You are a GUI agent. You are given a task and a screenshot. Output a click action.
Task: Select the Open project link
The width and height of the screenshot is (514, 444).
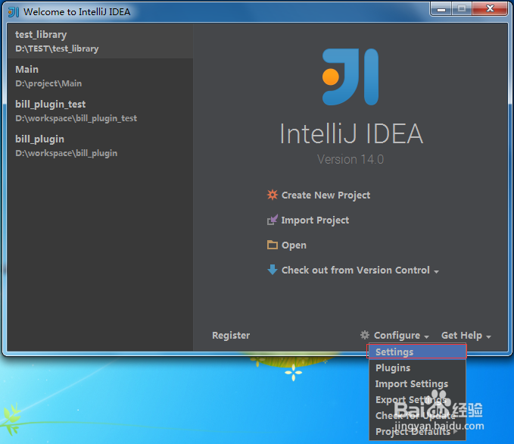coord(294,245)
